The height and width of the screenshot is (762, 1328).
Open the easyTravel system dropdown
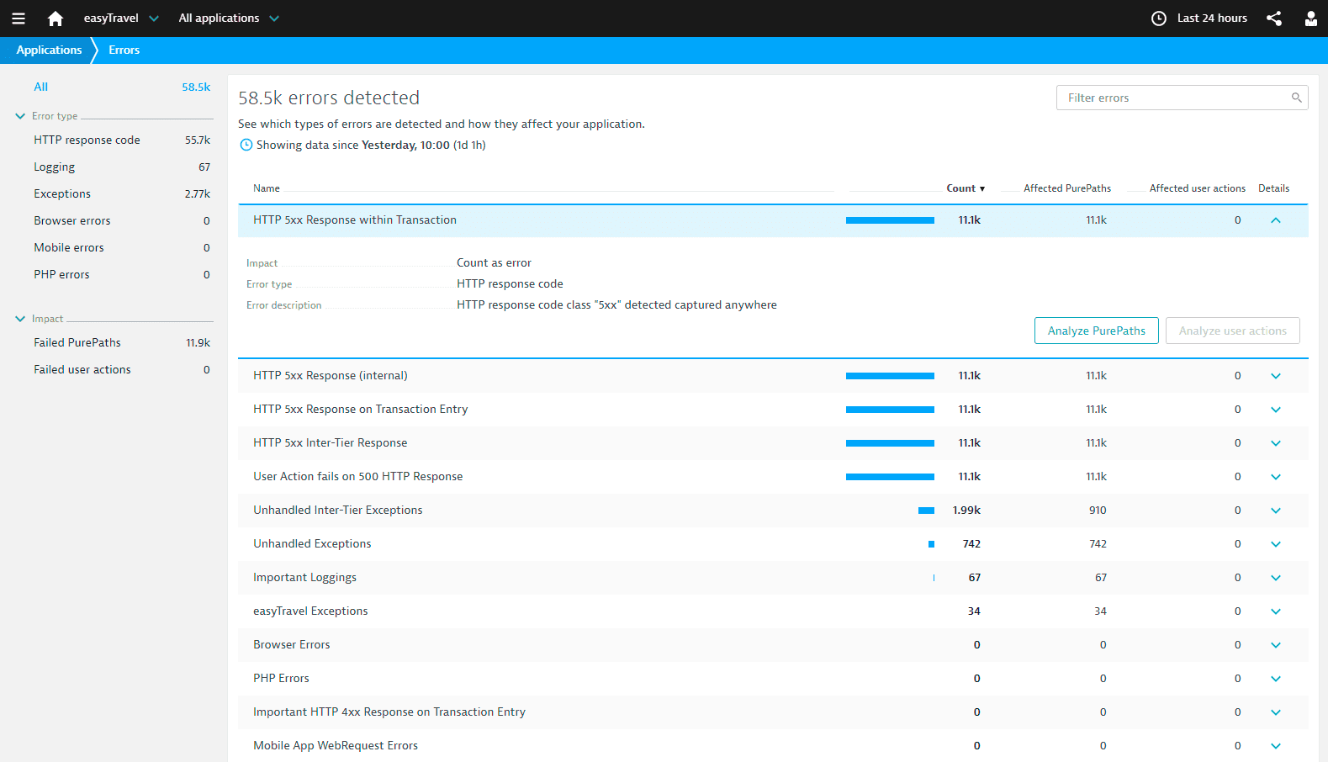point(121,18)
